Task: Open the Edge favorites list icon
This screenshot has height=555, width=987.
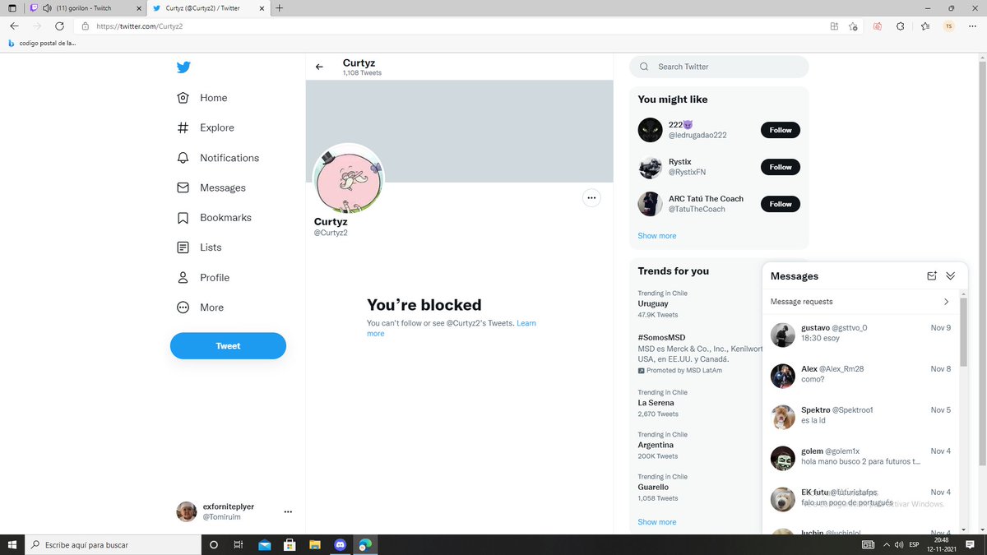Action: (x=925, y=25)
